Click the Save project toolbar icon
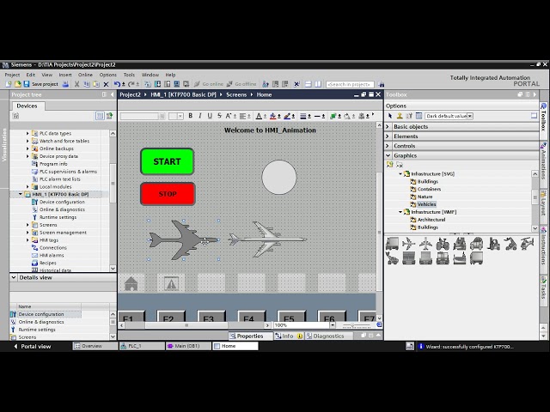The width and height of the screenshot is (550, 412). point(27,84)
